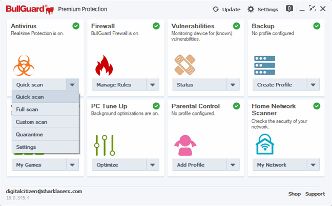Click the Parental Control heading
This screenshot has width=332, height=206.
click(x=195, y=106)
